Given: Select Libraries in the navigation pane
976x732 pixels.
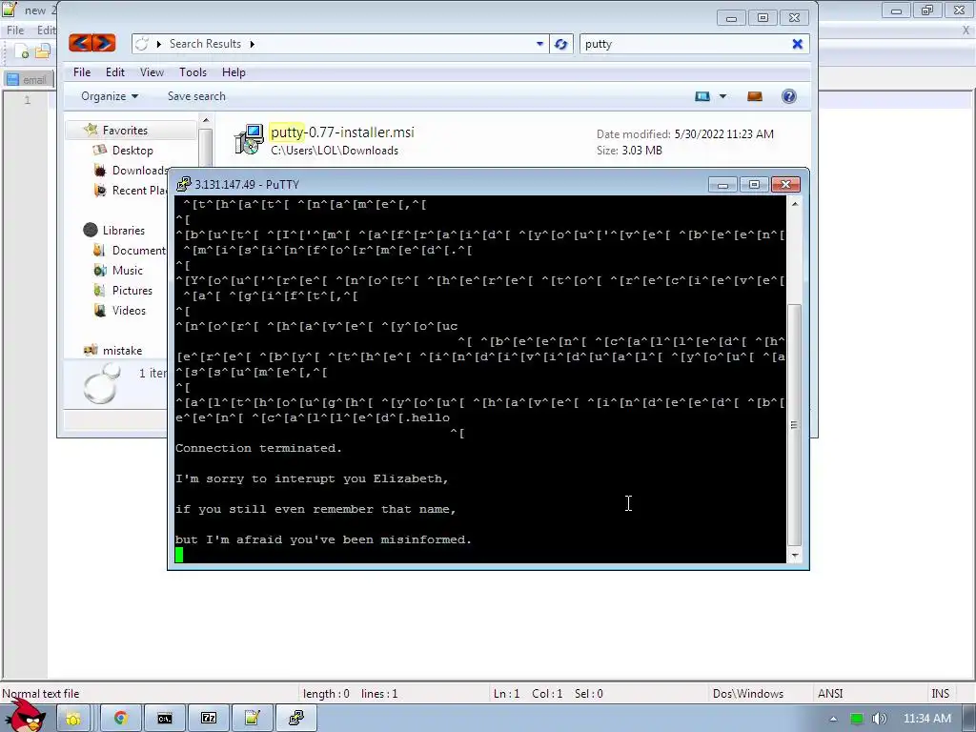Looking at the screenshot, I should point(123,231).
